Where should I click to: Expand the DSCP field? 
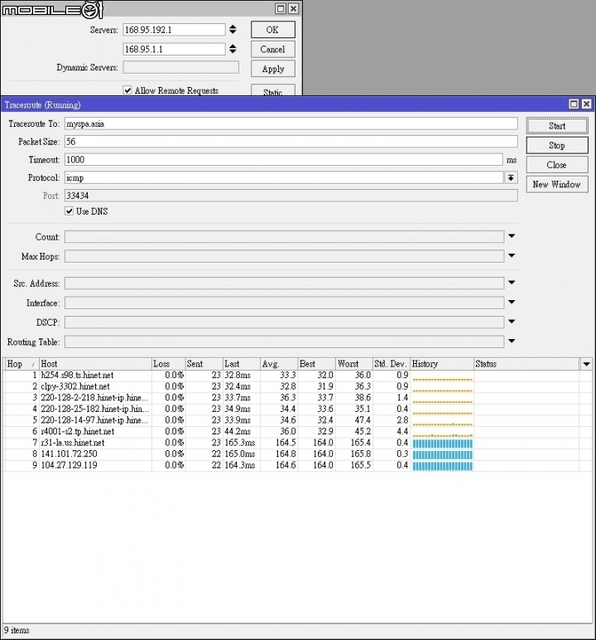click(x=512, y=322)
